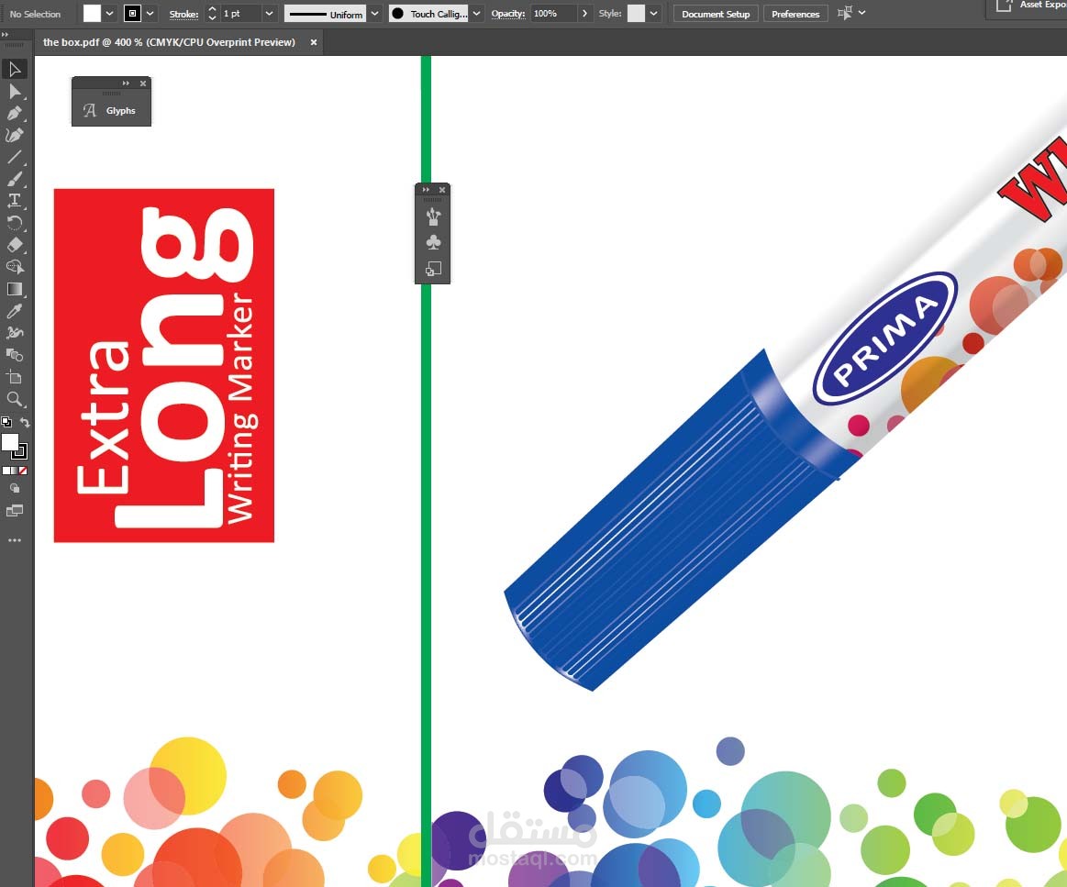Close the box.pdf document tab
The image size is (1067, 887).
(x=314, y=42)
